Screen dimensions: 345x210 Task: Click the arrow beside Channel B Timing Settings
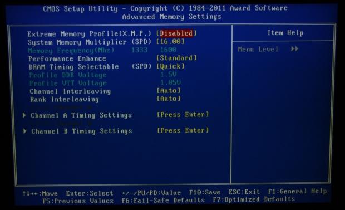(x=25, y=131)
